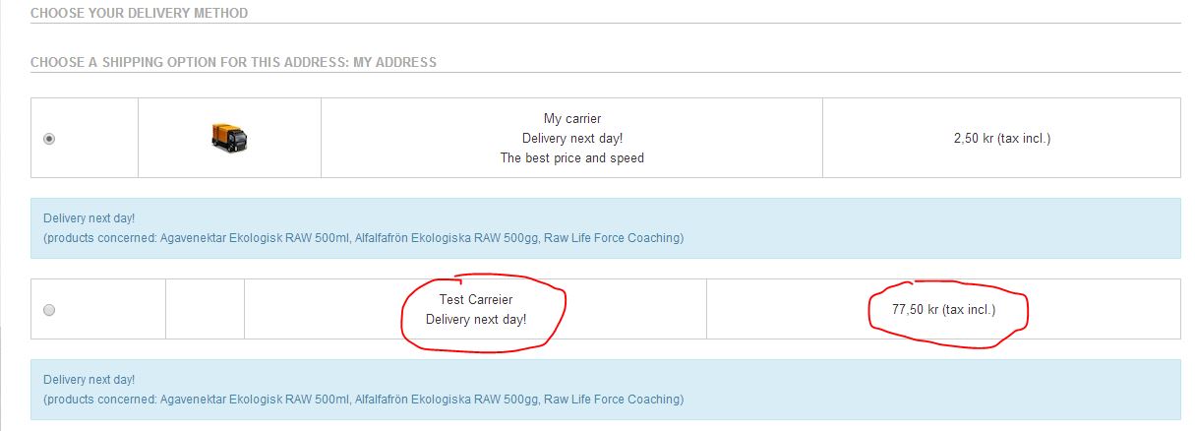Select the Test Carreier radio button
The width and height of the screenshot is (1195, 431).
click(49, 310)
